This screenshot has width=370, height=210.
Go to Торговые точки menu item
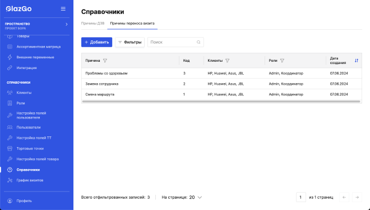(30, 149)
